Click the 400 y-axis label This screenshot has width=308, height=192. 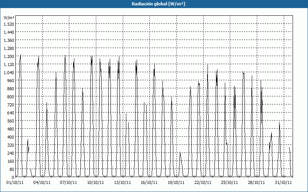tap(11, 137)
